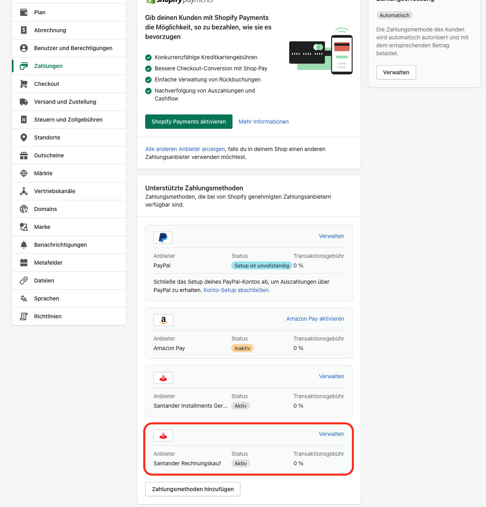This screenshot has width=486, height=507.
Task: Open the Domains menu item
Action: [69, 209]
